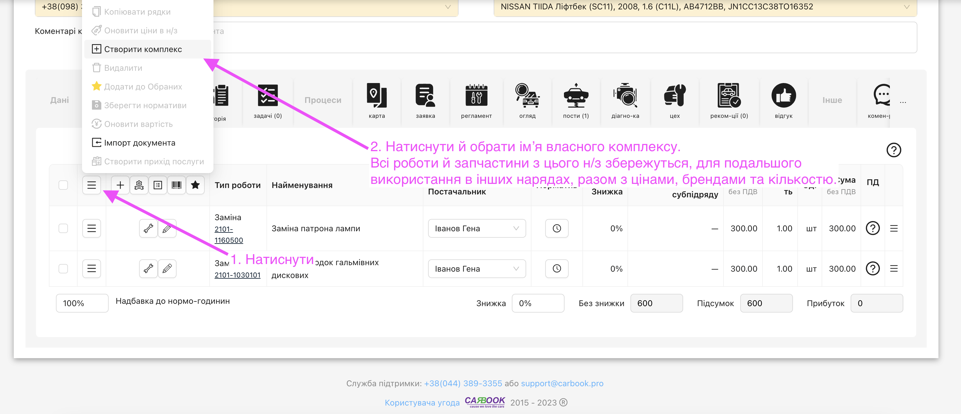Click the star favorites icon in table header
961x414 pixels.
click(195, 185)
